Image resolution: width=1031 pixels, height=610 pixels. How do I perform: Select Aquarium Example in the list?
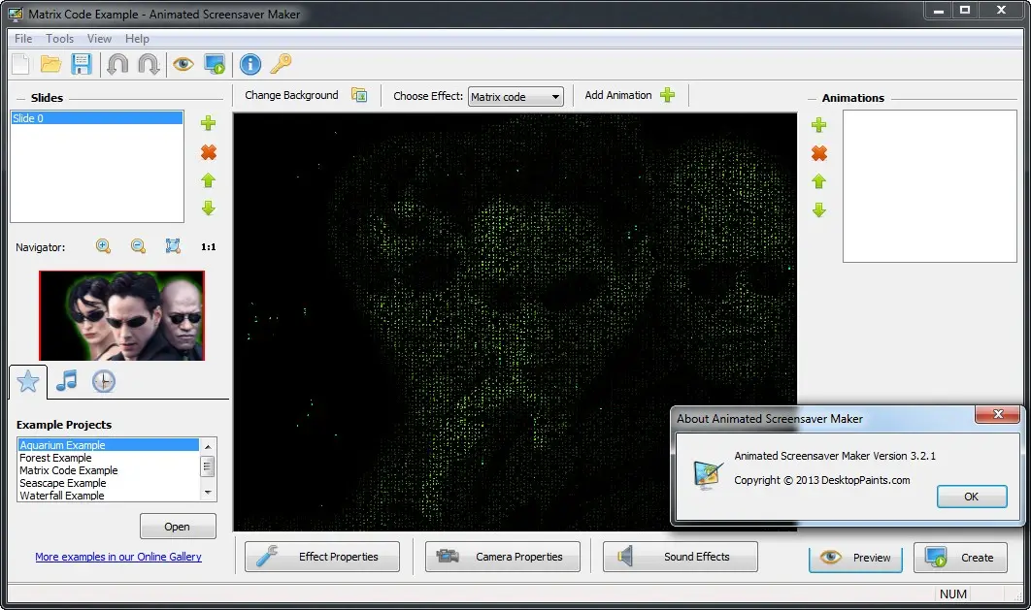[108, 445]
